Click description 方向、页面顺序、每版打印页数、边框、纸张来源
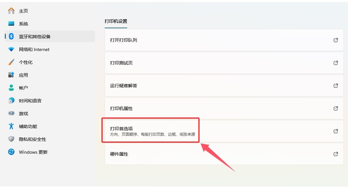 pyautogui.click(x=153, y=134)
